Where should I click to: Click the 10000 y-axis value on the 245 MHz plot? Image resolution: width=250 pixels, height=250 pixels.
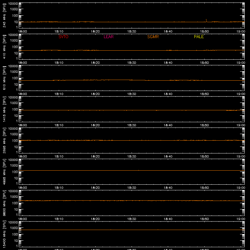coord(13,4)
